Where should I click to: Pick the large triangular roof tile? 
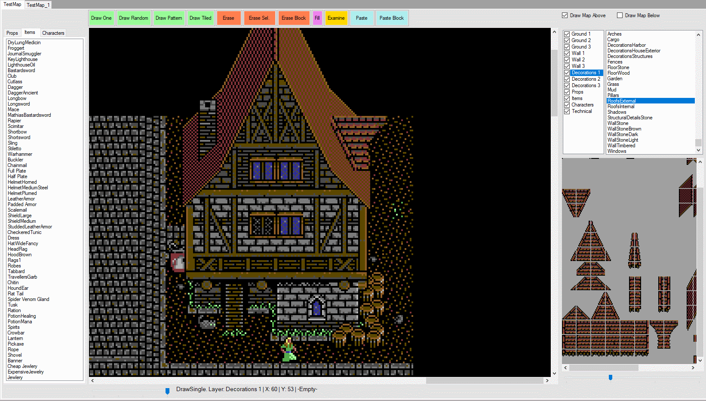[590, 242]
